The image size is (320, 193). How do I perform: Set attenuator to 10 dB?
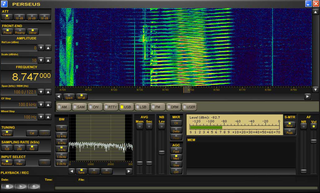[x=20, y=17]
